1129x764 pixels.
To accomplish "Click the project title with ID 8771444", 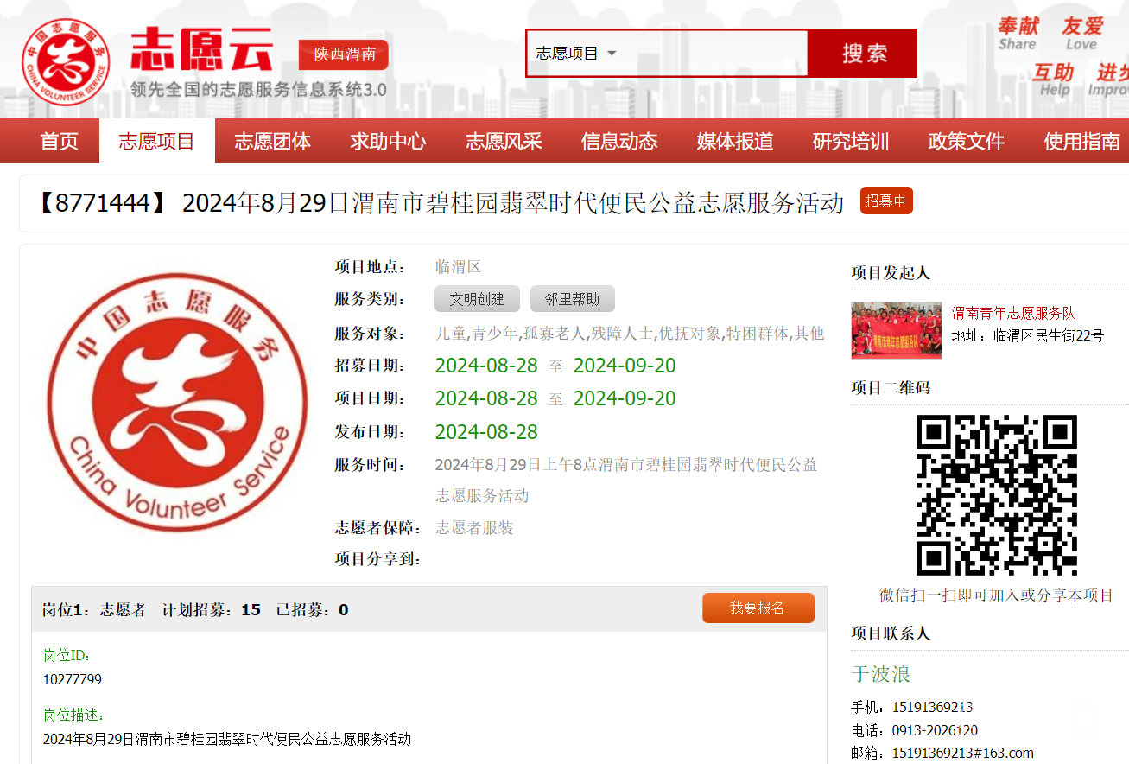I will pyautogui.click(x=438, y=203).
